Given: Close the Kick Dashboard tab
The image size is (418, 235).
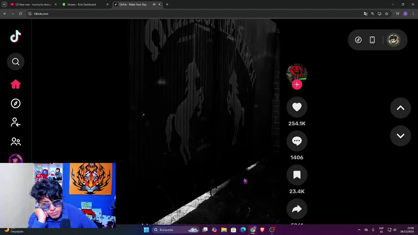Looking at the screenshot, I should pyautogui.click(x=107, y=5).
